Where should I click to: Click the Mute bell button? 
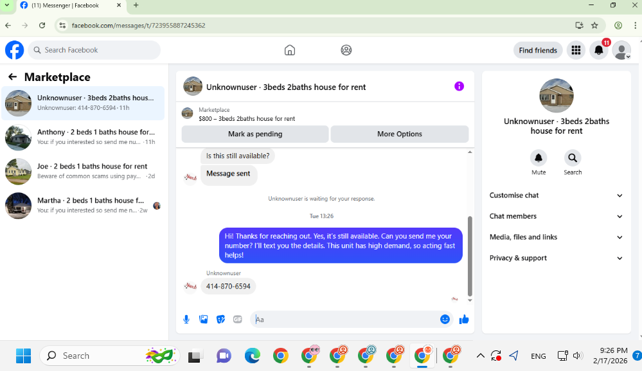[x=539, y=158]
